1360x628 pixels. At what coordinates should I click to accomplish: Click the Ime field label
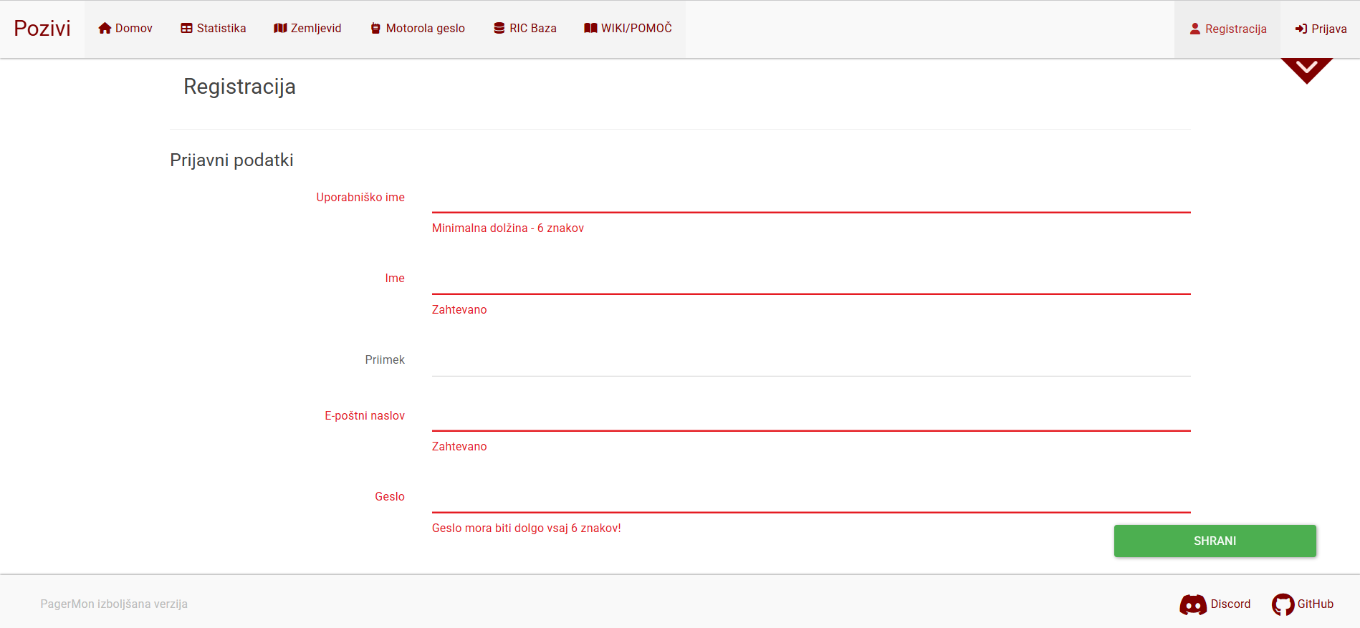[x=395, y=278]
